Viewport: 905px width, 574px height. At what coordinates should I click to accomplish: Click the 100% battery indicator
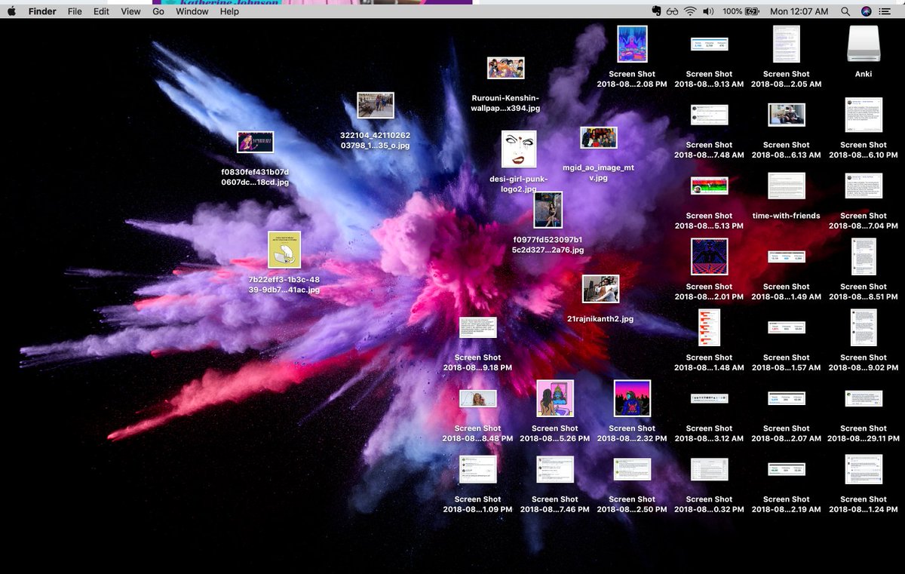point(741,11)
